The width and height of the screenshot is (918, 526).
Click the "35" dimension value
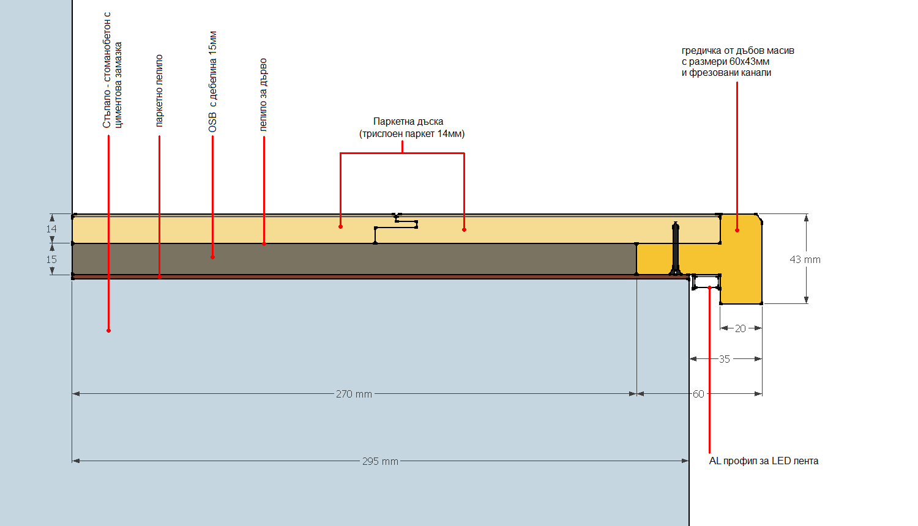[725, 359]
